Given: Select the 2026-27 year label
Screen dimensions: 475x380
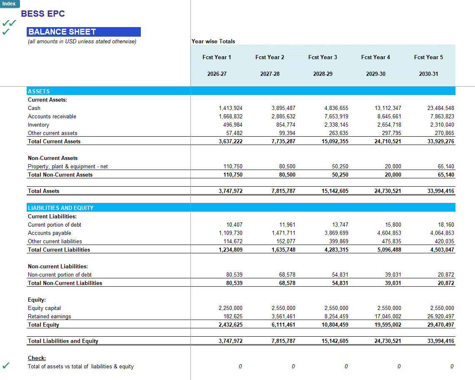Looking at the screenshot, I should click(x=217, y=74).
